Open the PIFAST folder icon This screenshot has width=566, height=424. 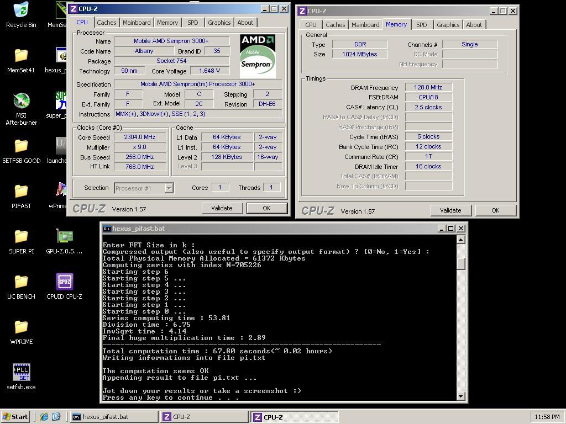(21, 196)
